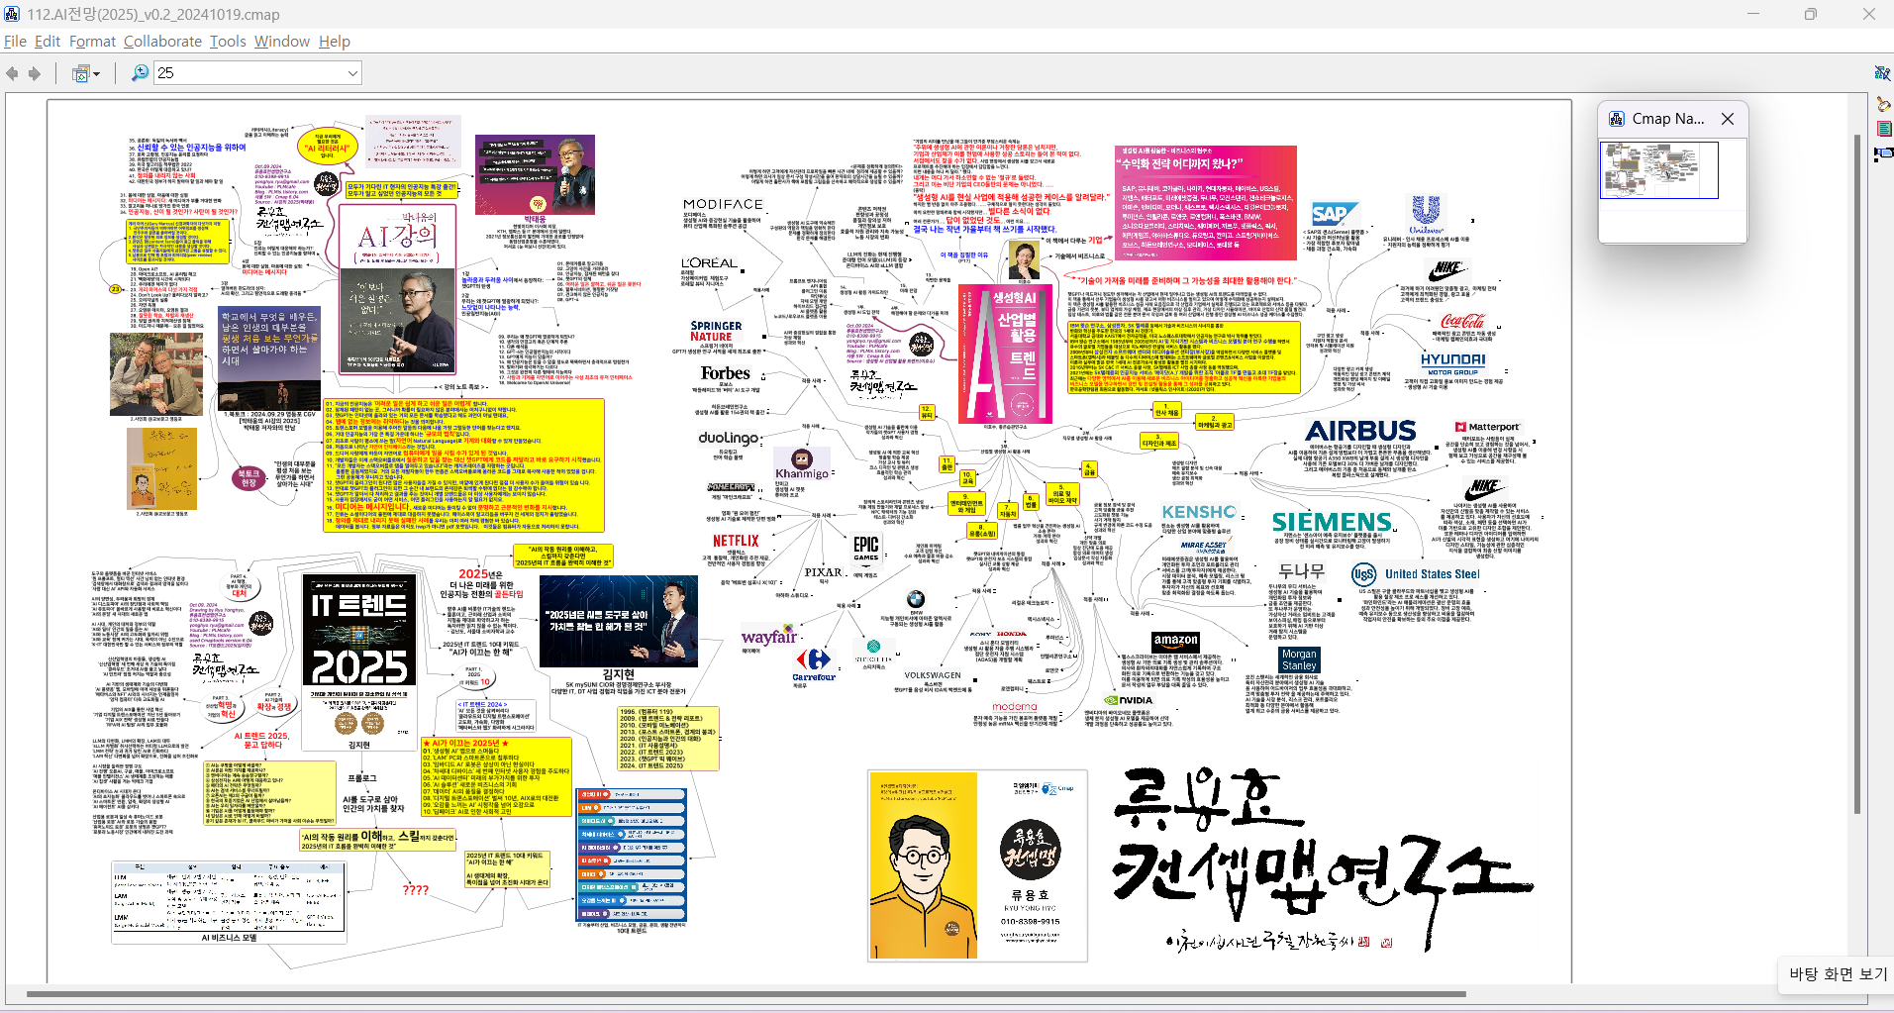Expand the Views icon dropdown arrow
Screen dimensions: 1894x1013
click(x=97, y=74)
